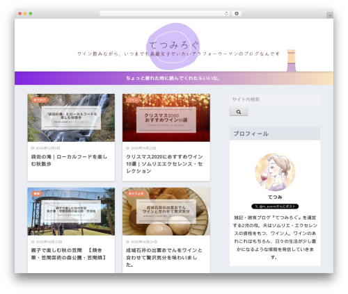Click the reload icon in address bar

(x=226, y=14)
